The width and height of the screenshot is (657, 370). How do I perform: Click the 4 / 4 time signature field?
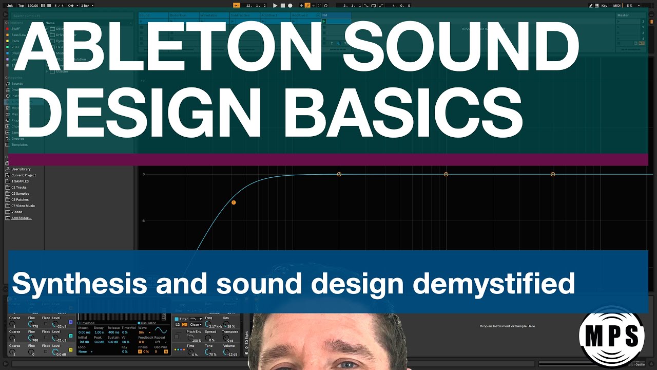(59, 6)
